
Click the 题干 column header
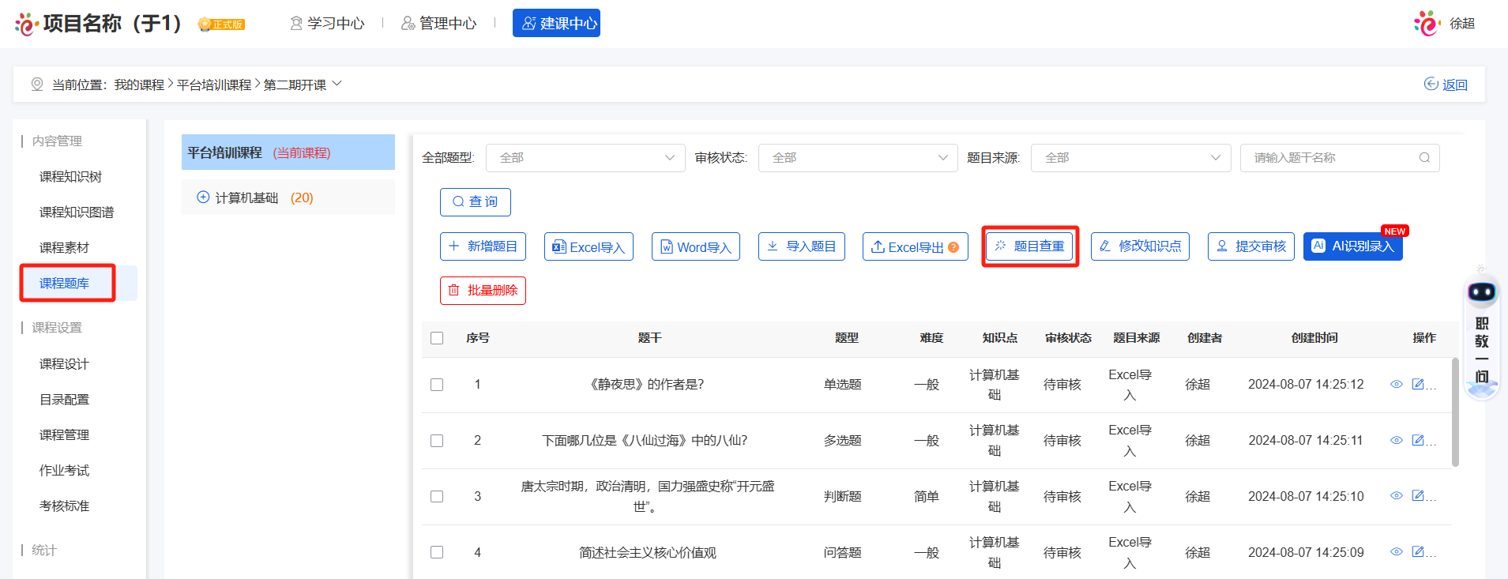[x=650, y=338]
